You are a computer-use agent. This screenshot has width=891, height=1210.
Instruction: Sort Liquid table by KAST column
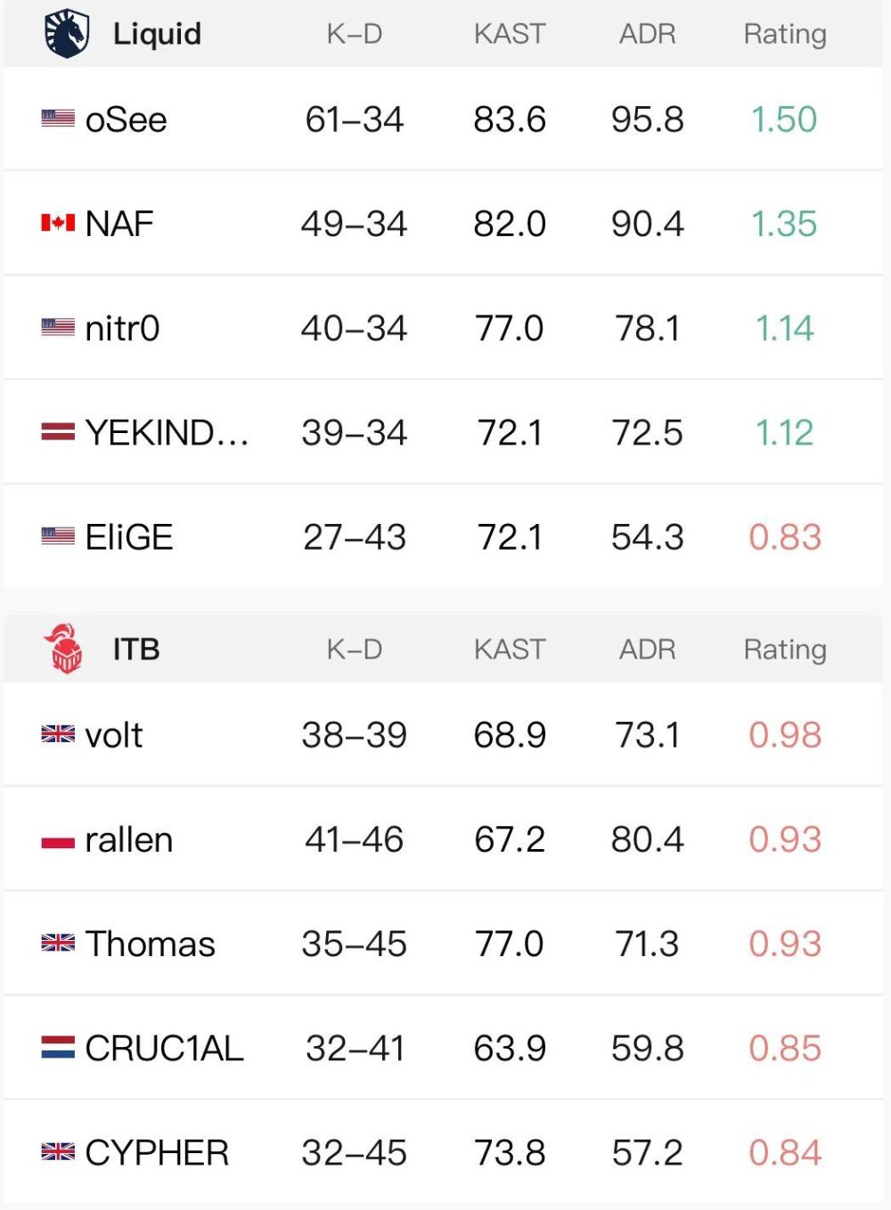[x=510, y=34]
